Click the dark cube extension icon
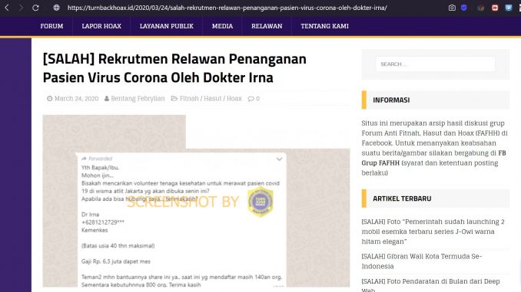The width and height of the screenshot is (521, 292). (x=480, y=8)
